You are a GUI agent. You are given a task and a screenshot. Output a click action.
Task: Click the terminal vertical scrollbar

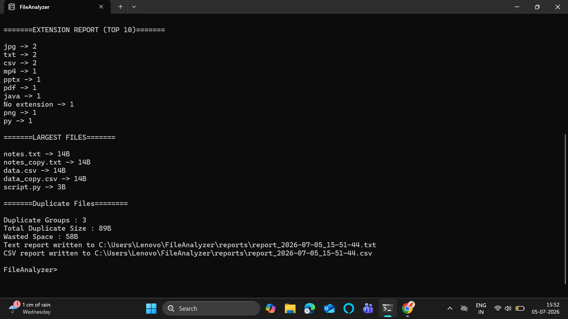[565, 209]
